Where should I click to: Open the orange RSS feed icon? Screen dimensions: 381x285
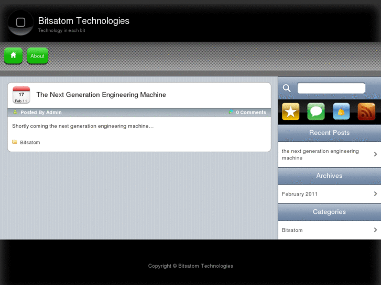click(366, 111)
